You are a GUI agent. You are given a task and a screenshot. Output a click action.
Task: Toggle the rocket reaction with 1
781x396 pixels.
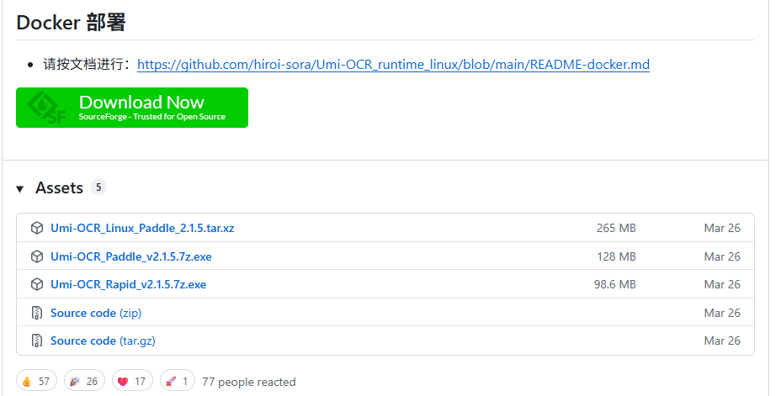point(178,381)
